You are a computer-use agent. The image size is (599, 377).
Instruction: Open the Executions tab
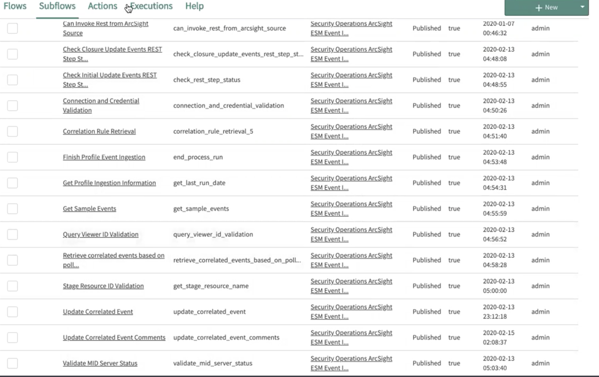click(x=151, y=6)
